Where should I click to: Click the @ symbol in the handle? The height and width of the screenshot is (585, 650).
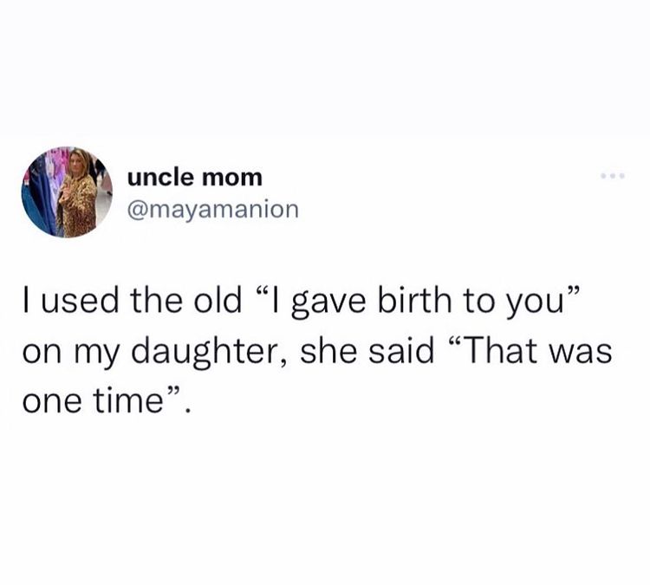point(136,210)
